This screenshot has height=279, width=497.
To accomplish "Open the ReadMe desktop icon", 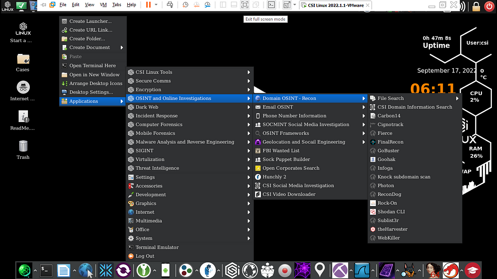I will pos(23,120).
